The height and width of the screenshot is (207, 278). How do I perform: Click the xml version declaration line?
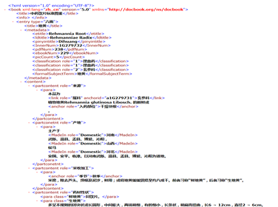pos(51,5)
